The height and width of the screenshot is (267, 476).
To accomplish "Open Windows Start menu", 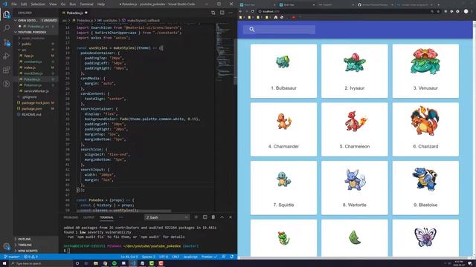I will (x=4, y=263).
